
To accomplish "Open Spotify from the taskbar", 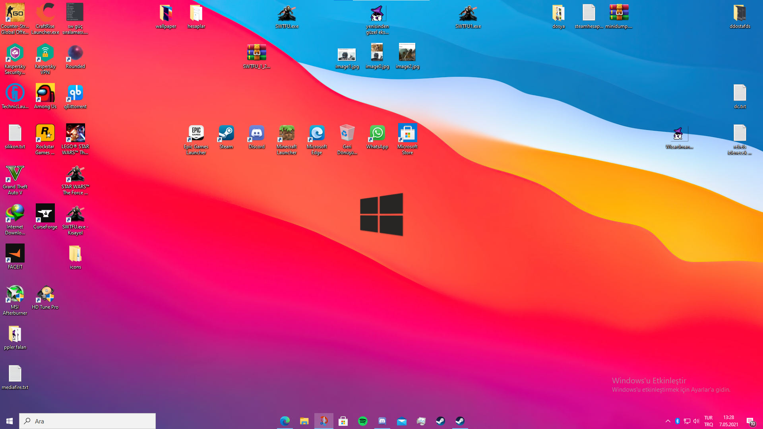I will [363, 421].
